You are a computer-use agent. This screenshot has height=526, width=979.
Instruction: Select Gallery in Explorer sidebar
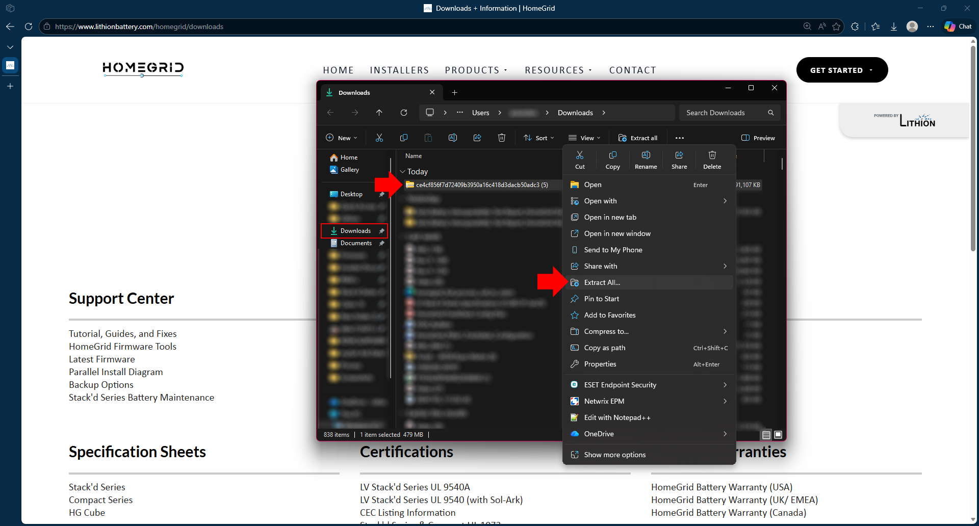[x=345, y=170]
